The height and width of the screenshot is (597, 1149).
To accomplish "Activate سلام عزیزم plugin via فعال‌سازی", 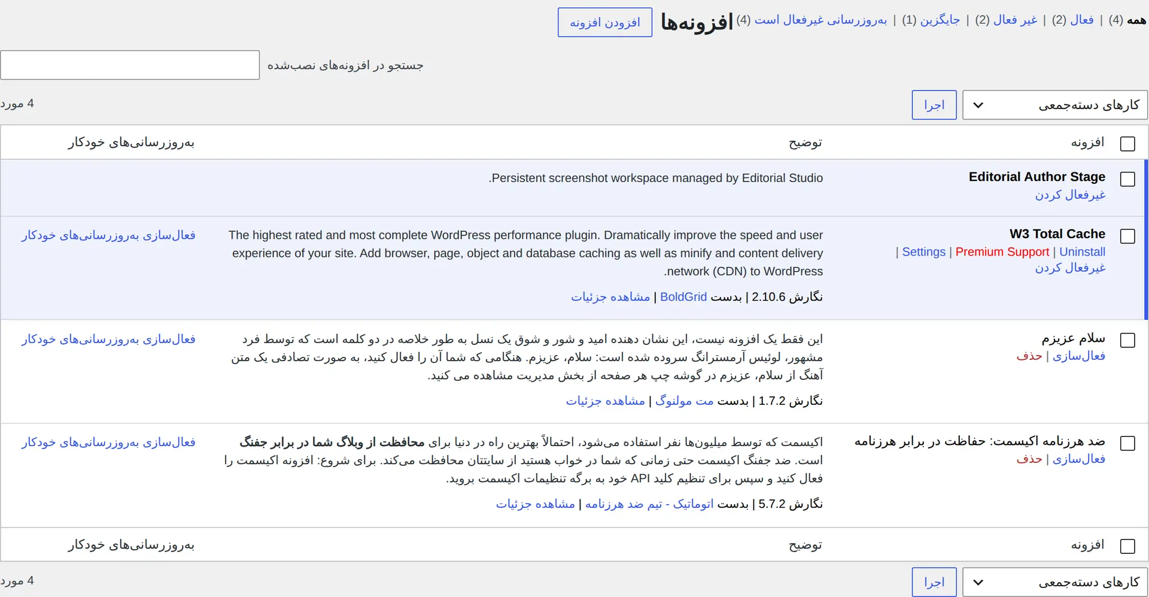I will pos(1078,356).
